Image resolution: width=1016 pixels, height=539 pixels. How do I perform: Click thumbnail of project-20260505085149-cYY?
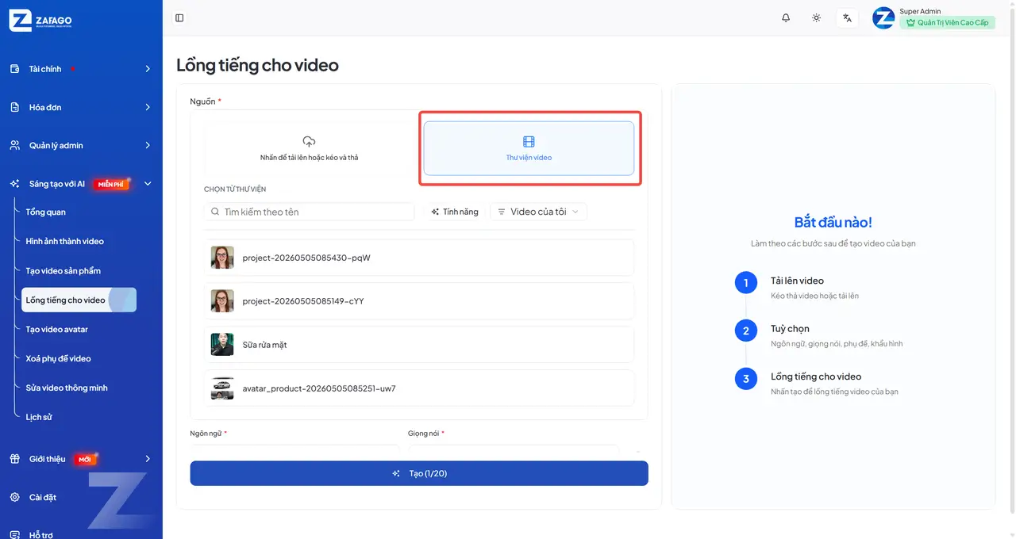tap(222, 301)
